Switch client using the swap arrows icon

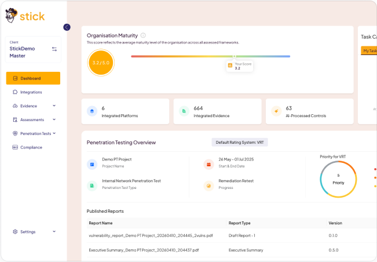54,49
